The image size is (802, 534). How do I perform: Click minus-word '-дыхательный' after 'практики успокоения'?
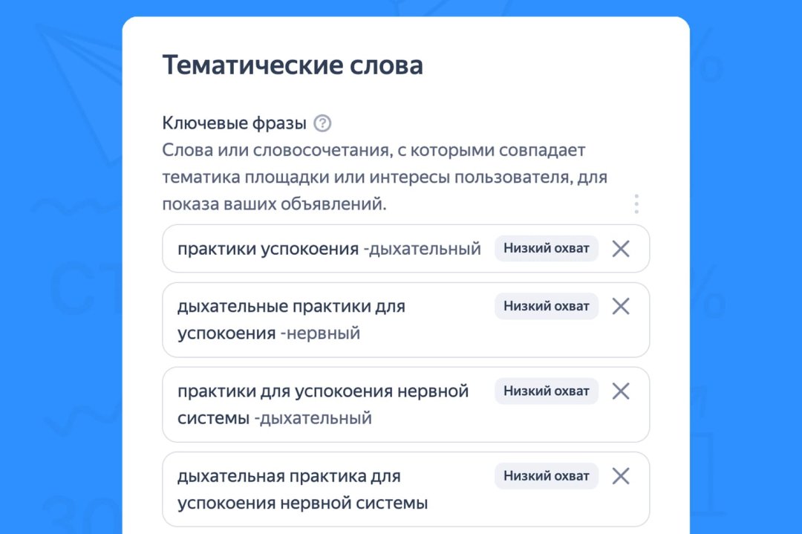[x=422, y=249]
